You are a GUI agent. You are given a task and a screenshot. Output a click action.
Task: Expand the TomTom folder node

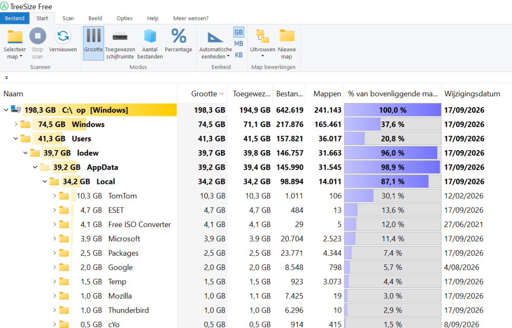55,196
